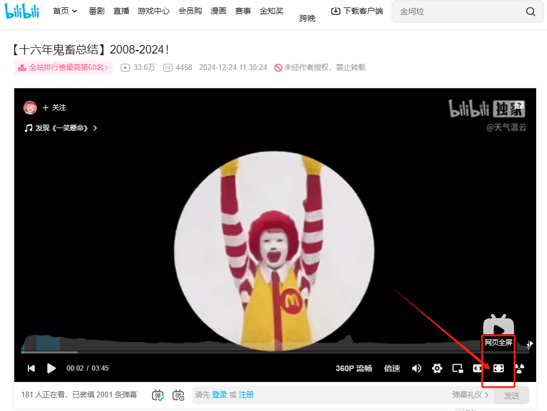Click the ranking badge chart icon

pos(22,68)
